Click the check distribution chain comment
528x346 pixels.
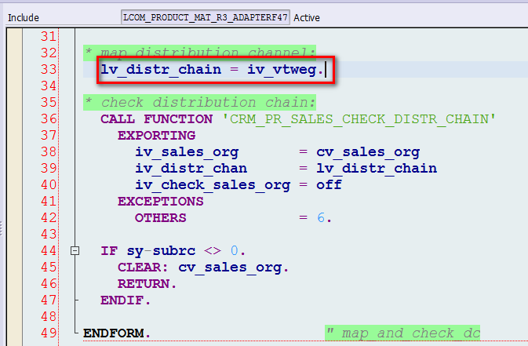coord(200,103)
